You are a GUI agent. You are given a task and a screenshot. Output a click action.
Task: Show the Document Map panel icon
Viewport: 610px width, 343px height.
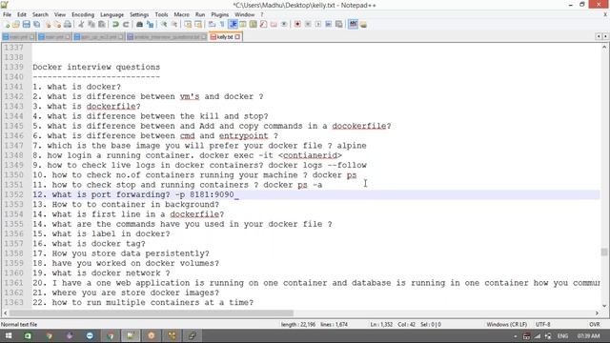click(254, 25)
